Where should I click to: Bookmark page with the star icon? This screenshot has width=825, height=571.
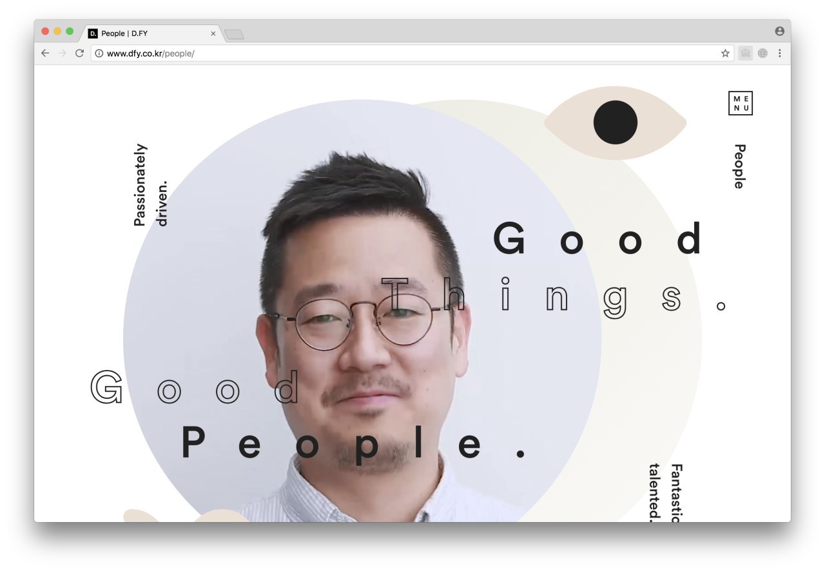[725, 53]
